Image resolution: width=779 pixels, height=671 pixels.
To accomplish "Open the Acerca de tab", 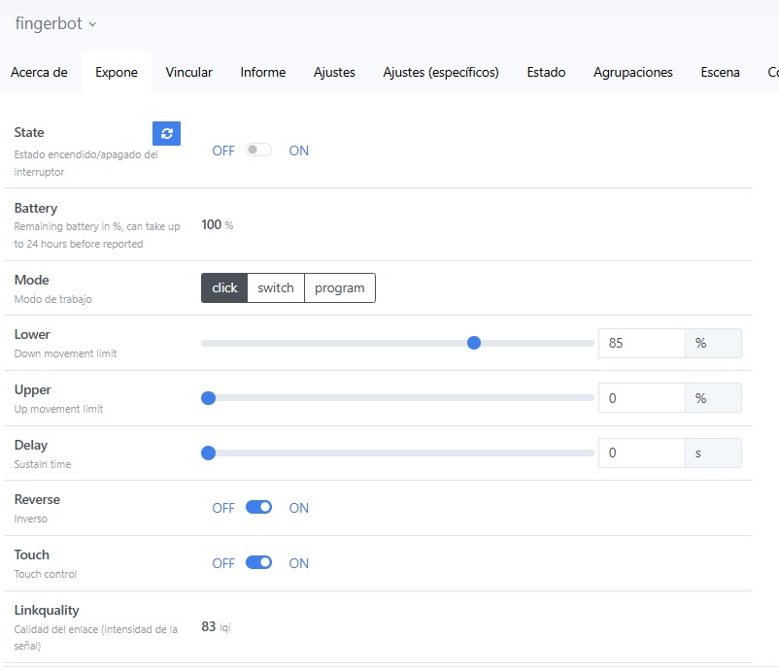I will click(x=39, y=72).
